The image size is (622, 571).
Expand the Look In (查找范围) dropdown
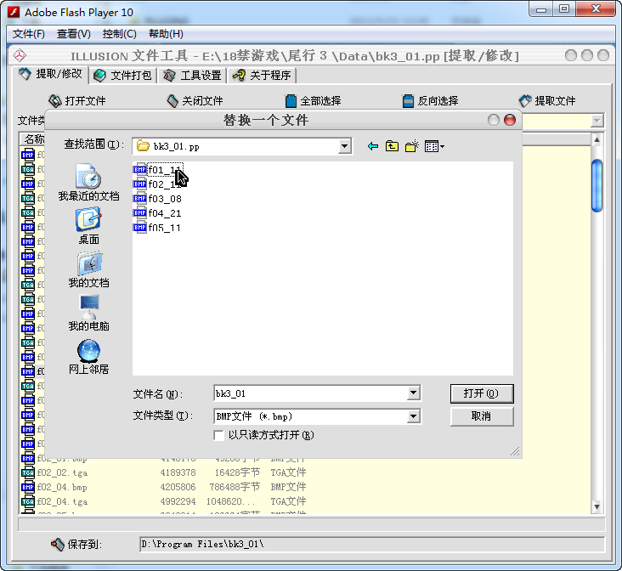(345, 146)
